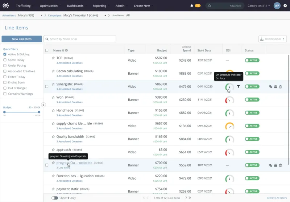Viewport: 290px width, 202px height.
Task: Open the help question mark icon
Action: click(285, 6)
